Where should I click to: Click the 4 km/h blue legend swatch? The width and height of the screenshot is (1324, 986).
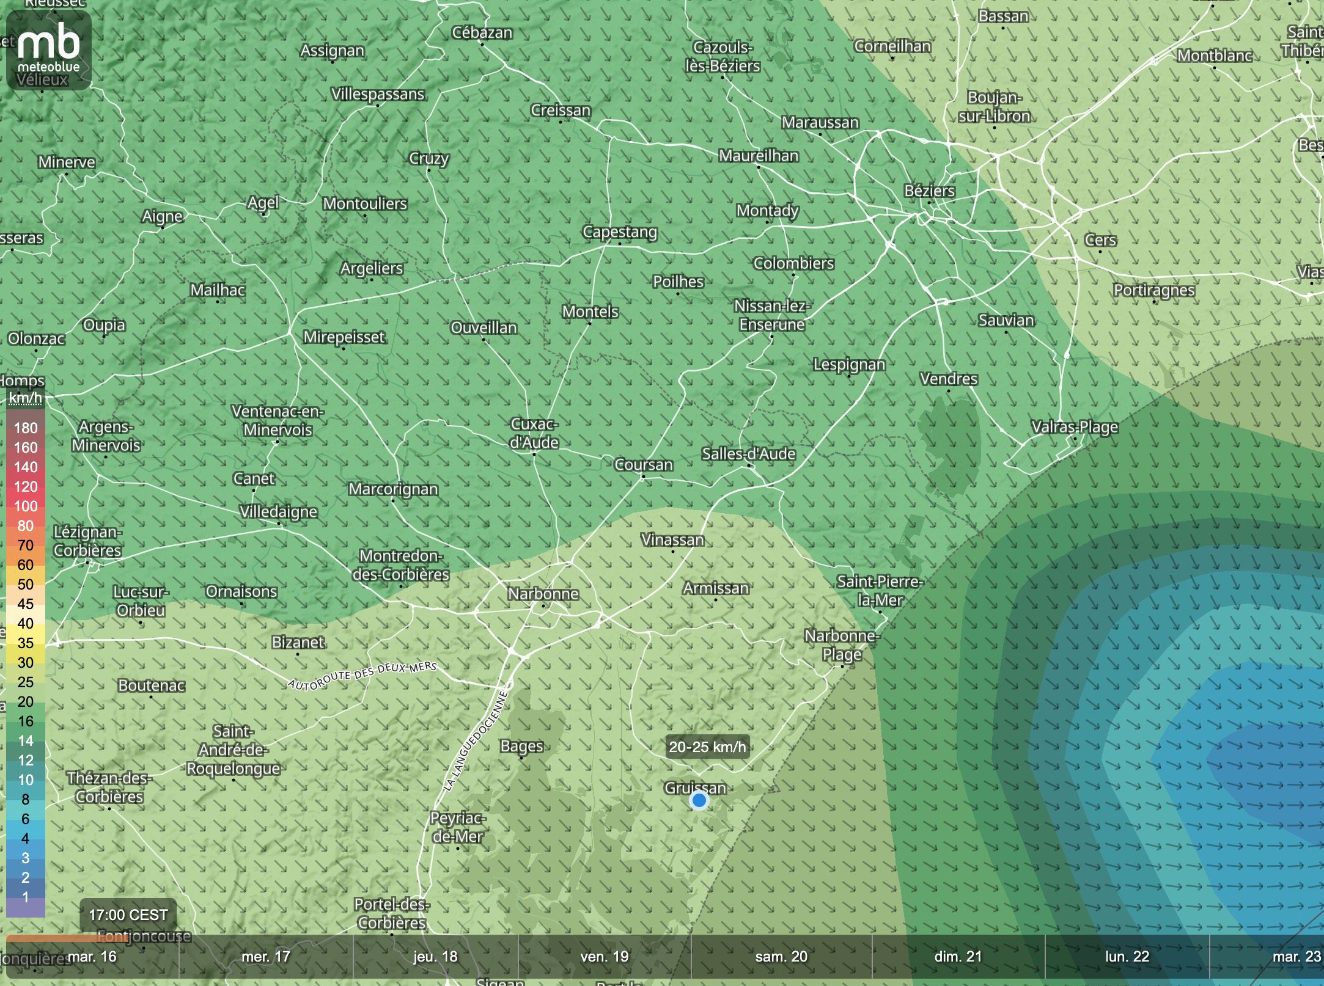(26, 838)
